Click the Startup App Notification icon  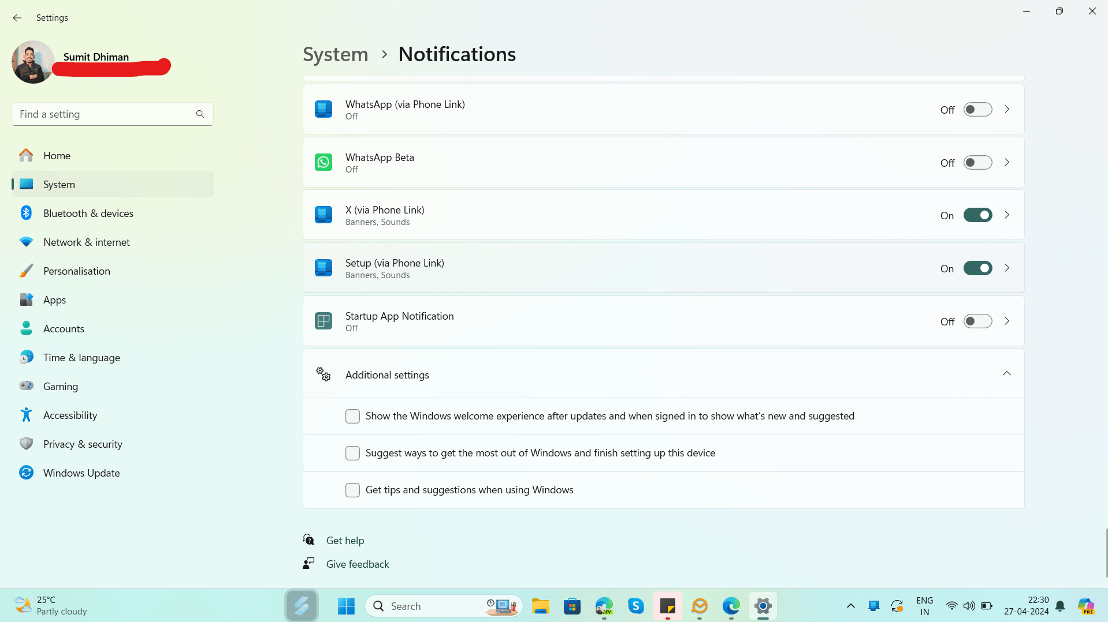click(x=324, y=321)
